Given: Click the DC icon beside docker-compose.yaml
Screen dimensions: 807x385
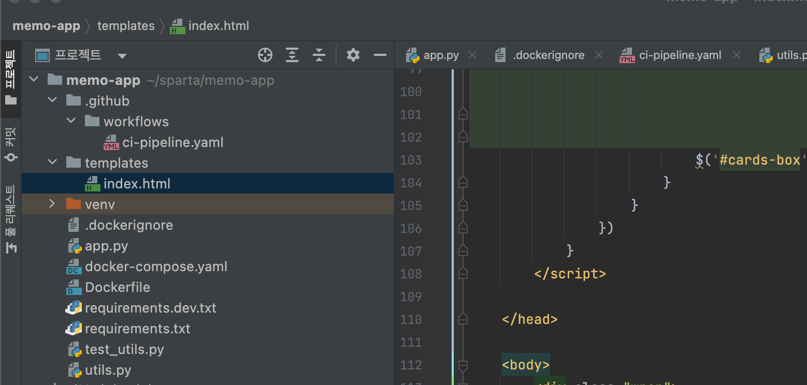Looking at the screenshot, I should coord(74,266).
